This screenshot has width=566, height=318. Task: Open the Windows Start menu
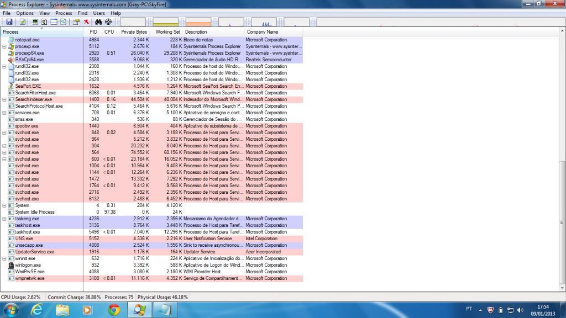(x=11, y=310)
